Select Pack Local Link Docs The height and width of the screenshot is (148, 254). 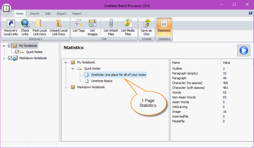click(x=40, y=27)
